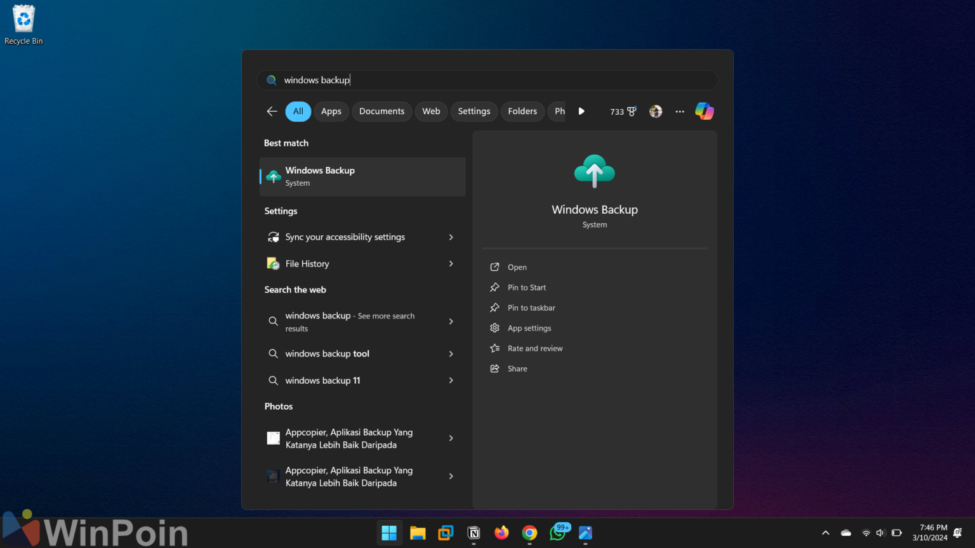Click the Start button

pyautogui.click(x=389, y=533)
